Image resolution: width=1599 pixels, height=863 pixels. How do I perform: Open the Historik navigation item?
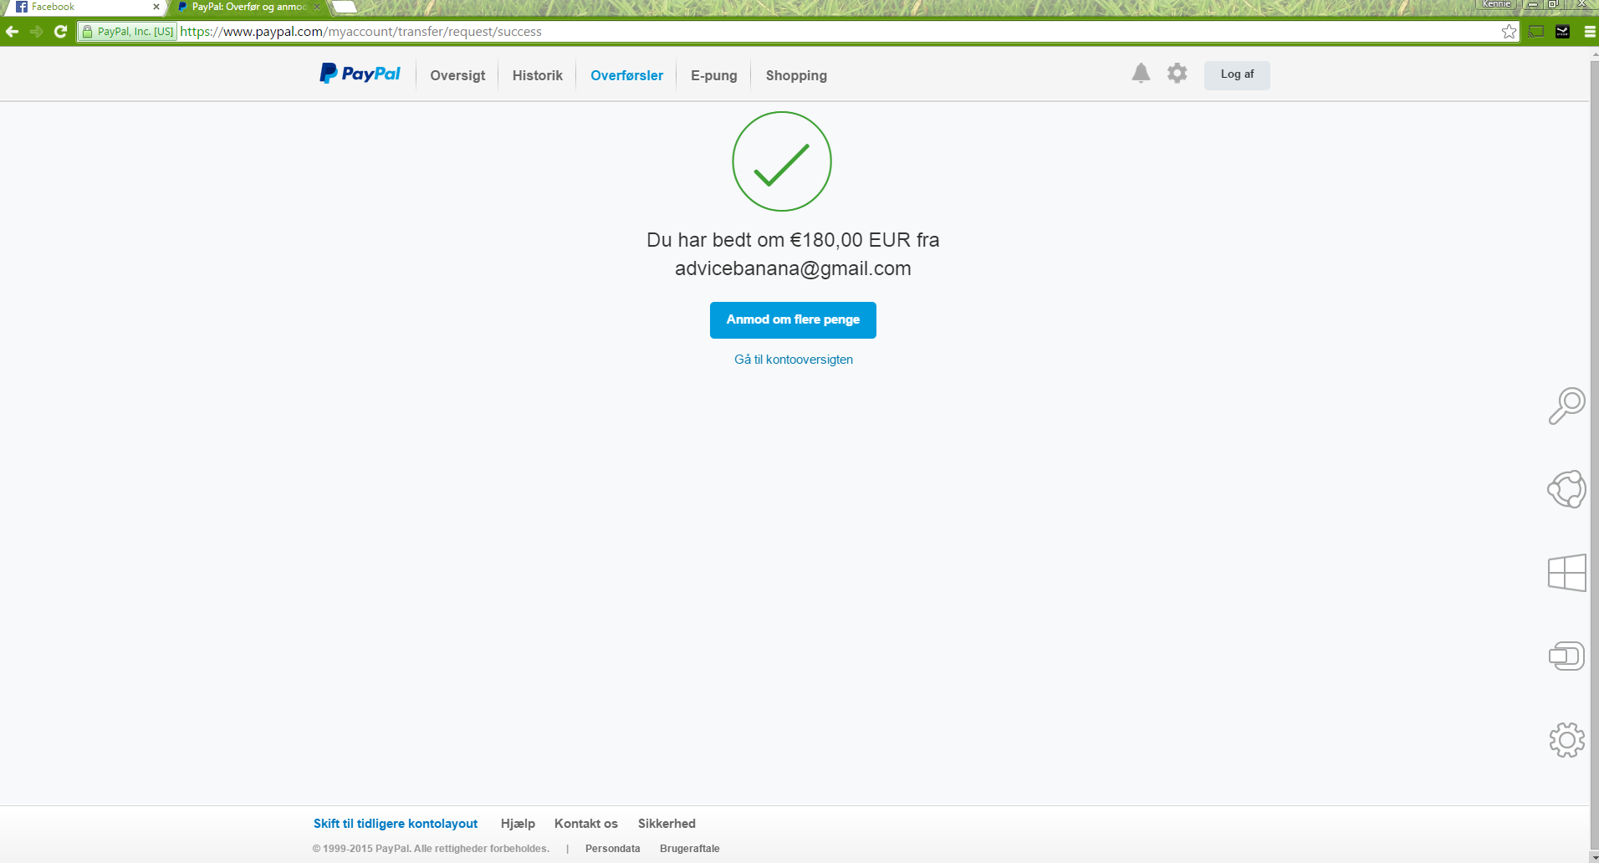click(x=537, y=75)
